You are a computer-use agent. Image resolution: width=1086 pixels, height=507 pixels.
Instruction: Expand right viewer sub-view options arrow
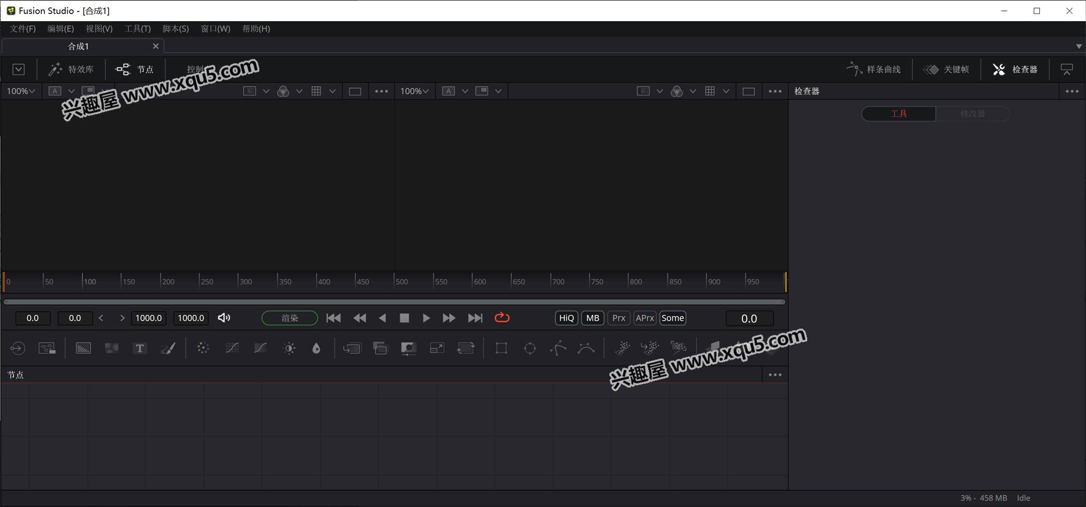point(498,91)
